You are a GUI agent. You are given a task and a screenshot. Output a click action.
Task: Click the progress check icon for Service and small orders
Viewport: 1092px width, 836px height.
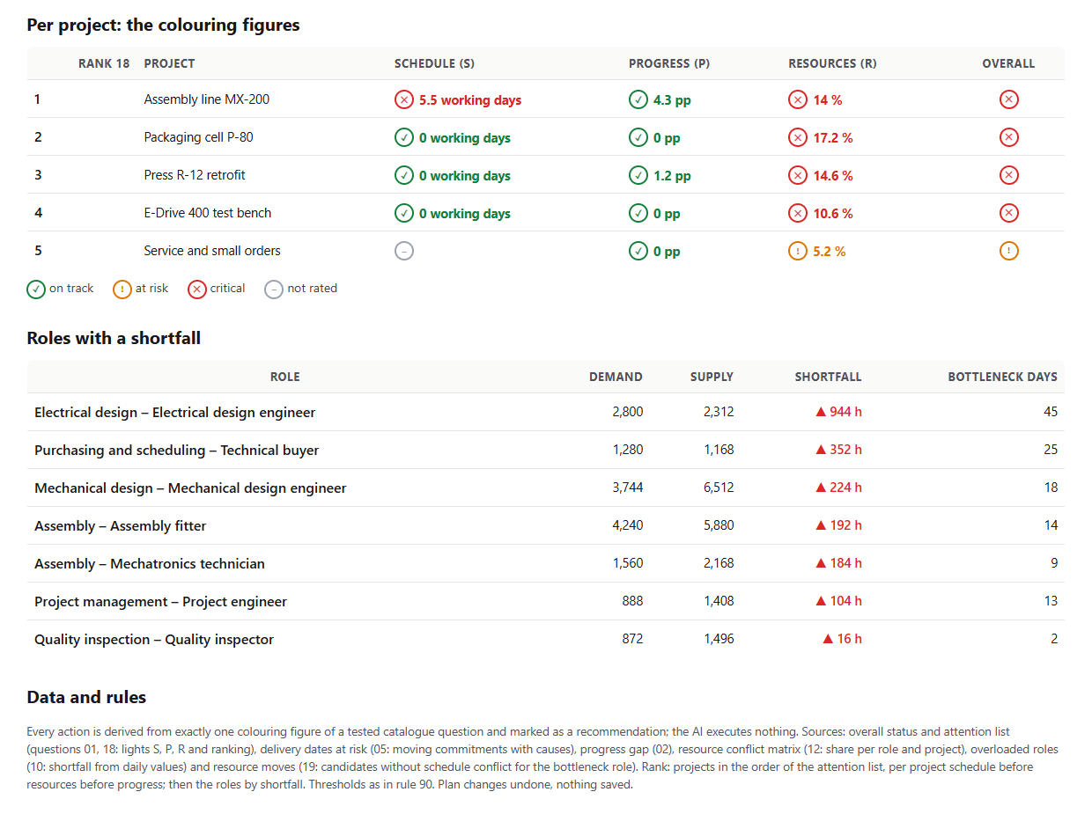pos(638,252)
